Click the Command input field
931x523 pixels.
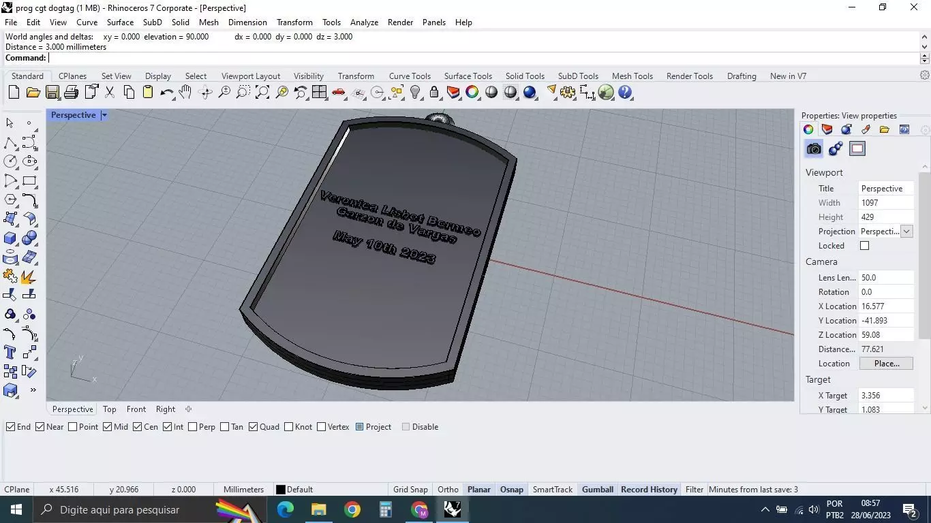[x=483, y=58]
